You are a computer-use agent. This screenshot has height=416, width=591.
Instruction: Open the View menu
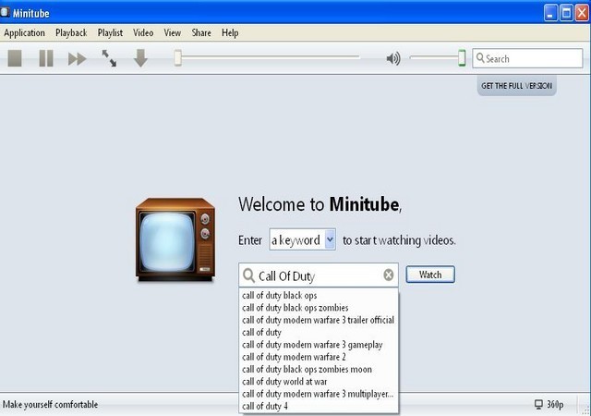pyautogui.click(x=173, y=33)
